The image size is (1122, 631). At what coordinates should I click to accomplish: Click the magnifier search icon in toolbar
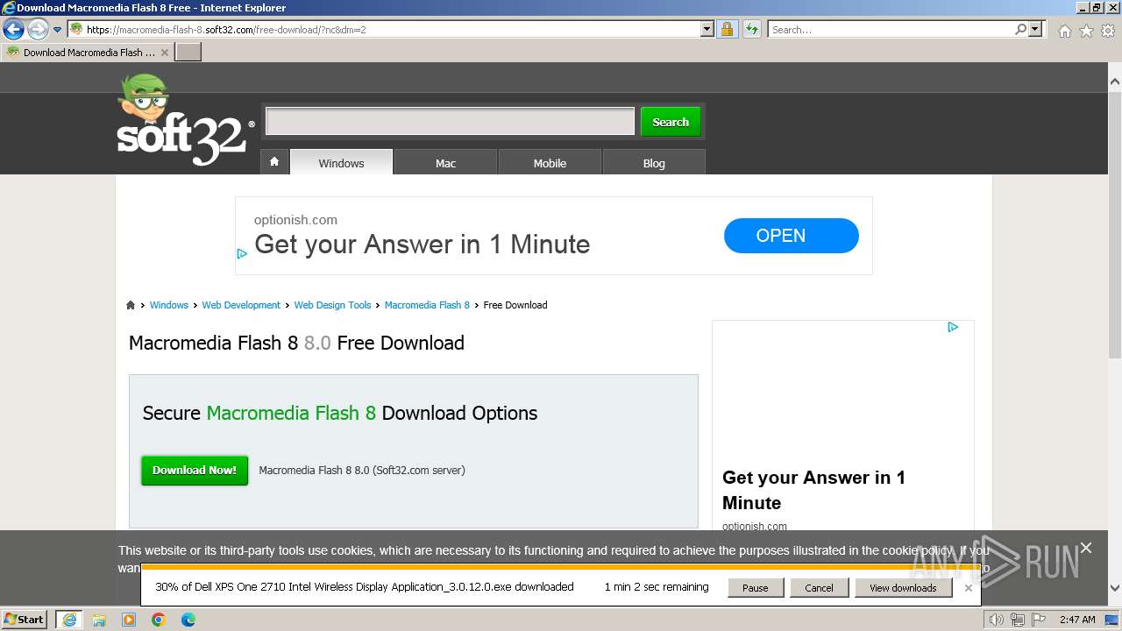point(1020,30)
